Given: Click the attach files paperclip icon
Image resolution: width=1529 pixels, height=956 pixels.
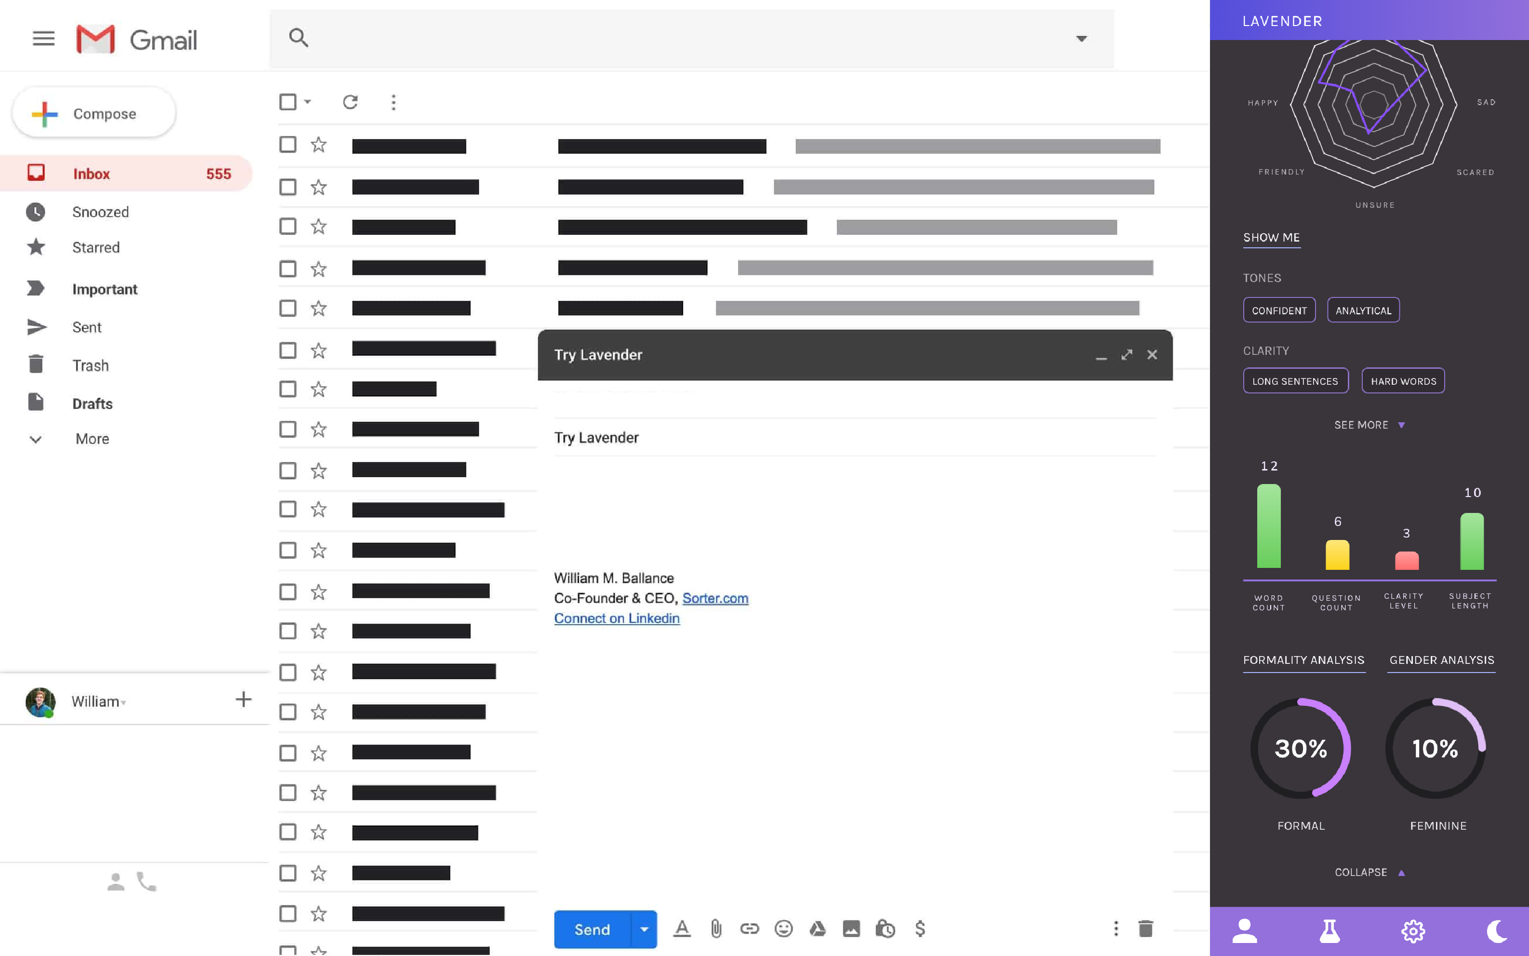Looking at the screenshot, I should tap(716, 928).
